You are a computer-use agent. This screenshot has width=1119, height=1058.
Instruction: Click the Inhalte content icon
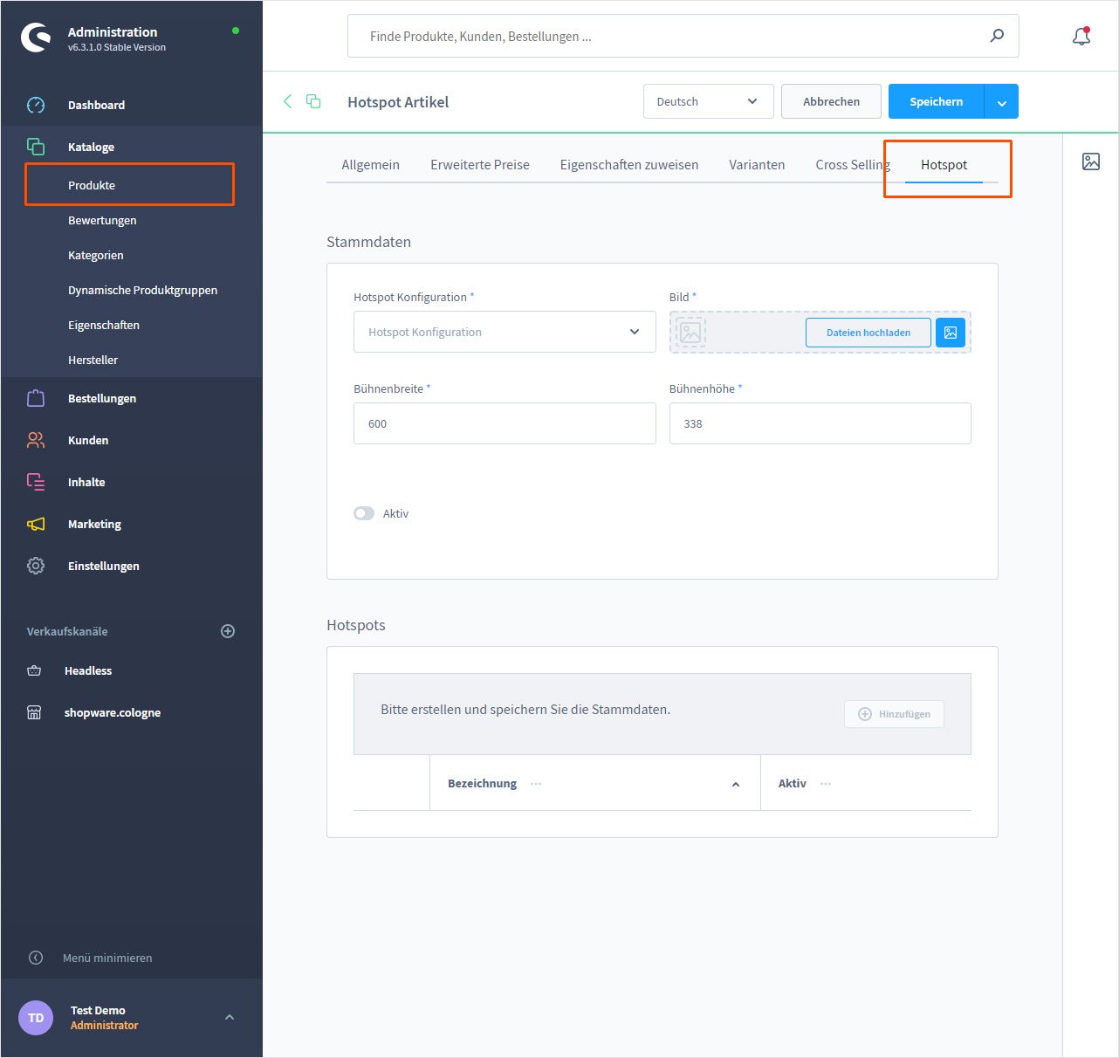point(36,482)
